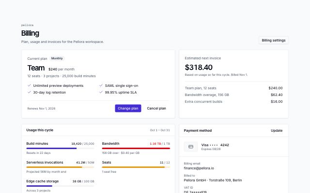Click the 41.2M / 50M value
This screenshot has width=310, height=193.
(85, 163)
